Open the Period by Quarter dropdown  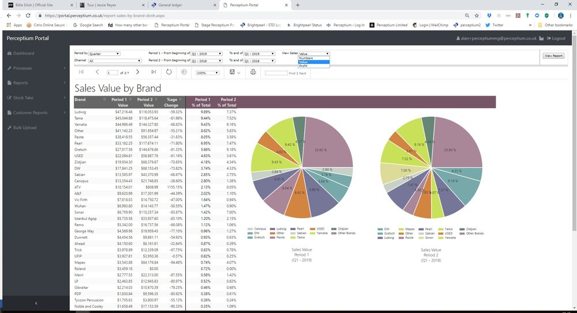coord(104,54)
